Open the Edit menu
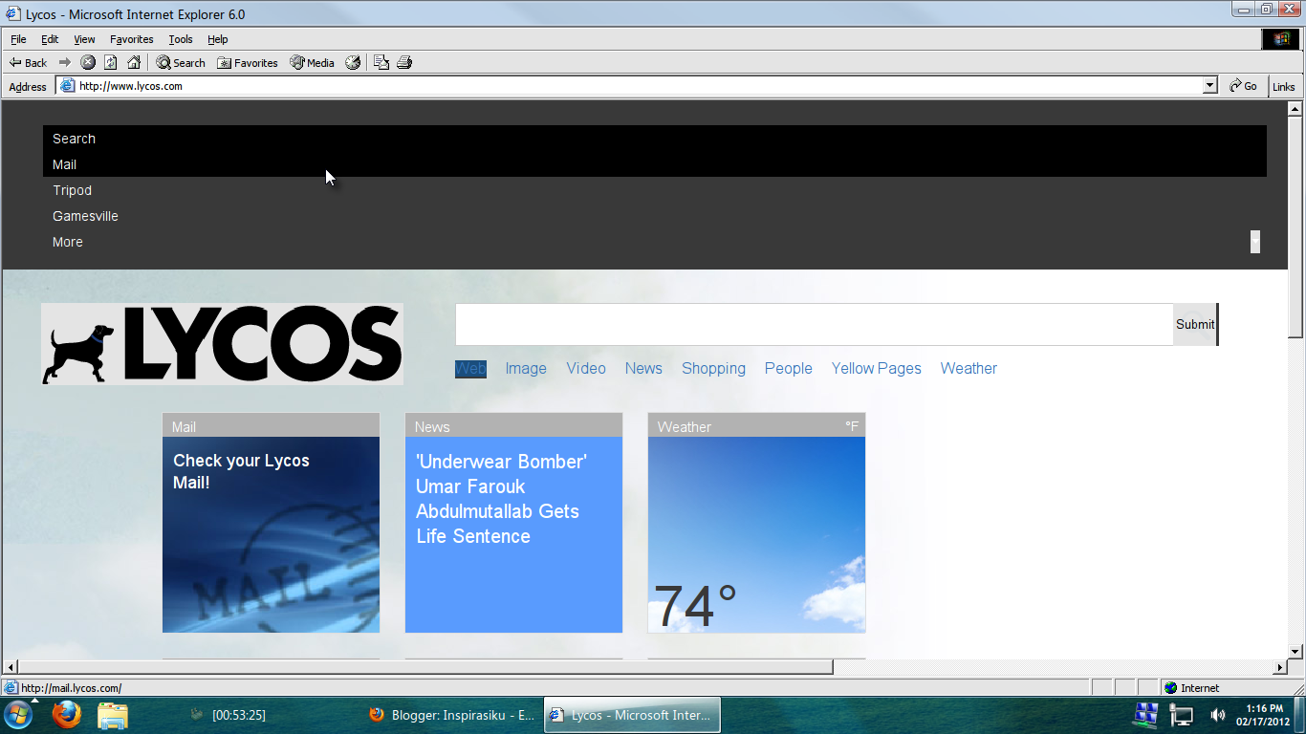The image size is (1306, 734). [50, 39]
